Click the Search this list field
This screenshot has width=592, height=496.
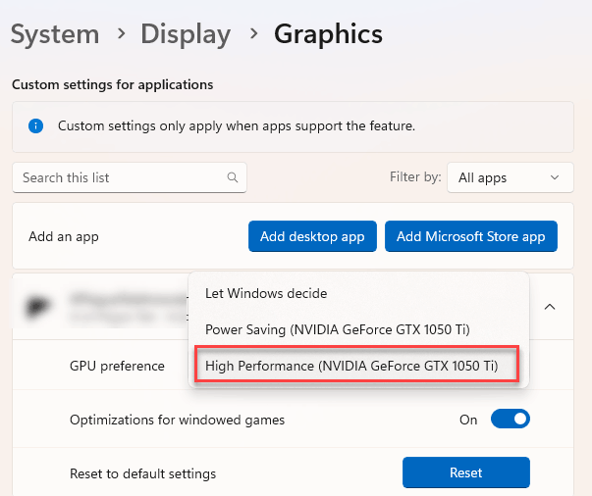pos(130,177)
